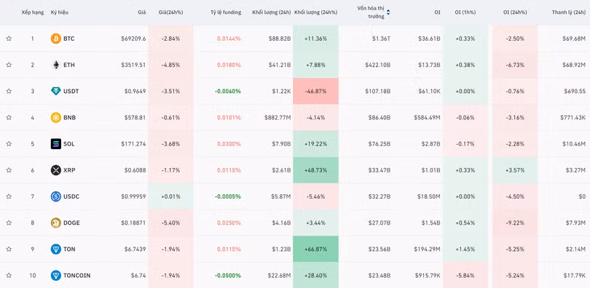Click the Bitcoin BTC coin icon

pos(55,39)
